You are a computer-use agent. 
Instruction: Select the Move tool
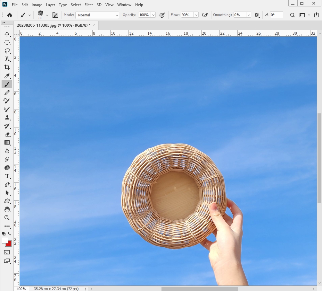tap(7, 34)
